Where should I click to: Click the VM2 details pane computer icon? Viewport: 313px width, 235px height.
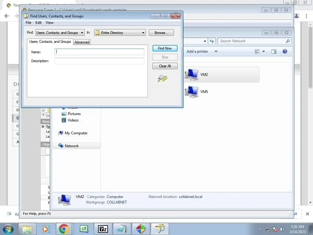[x=64, y=200]
